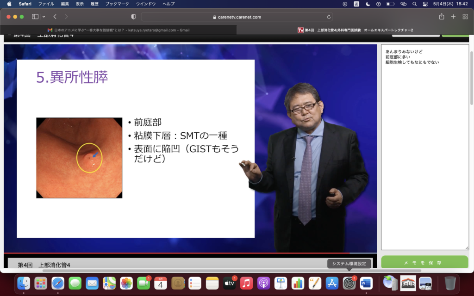Image resolution: width=474 pixels, height=296 pixels.
Task: Open the Share icon in Safari
Action: (441, 17)
